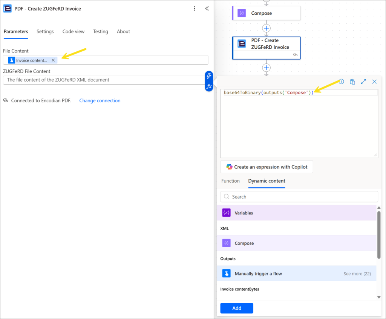Open the Code view tab

74,32
